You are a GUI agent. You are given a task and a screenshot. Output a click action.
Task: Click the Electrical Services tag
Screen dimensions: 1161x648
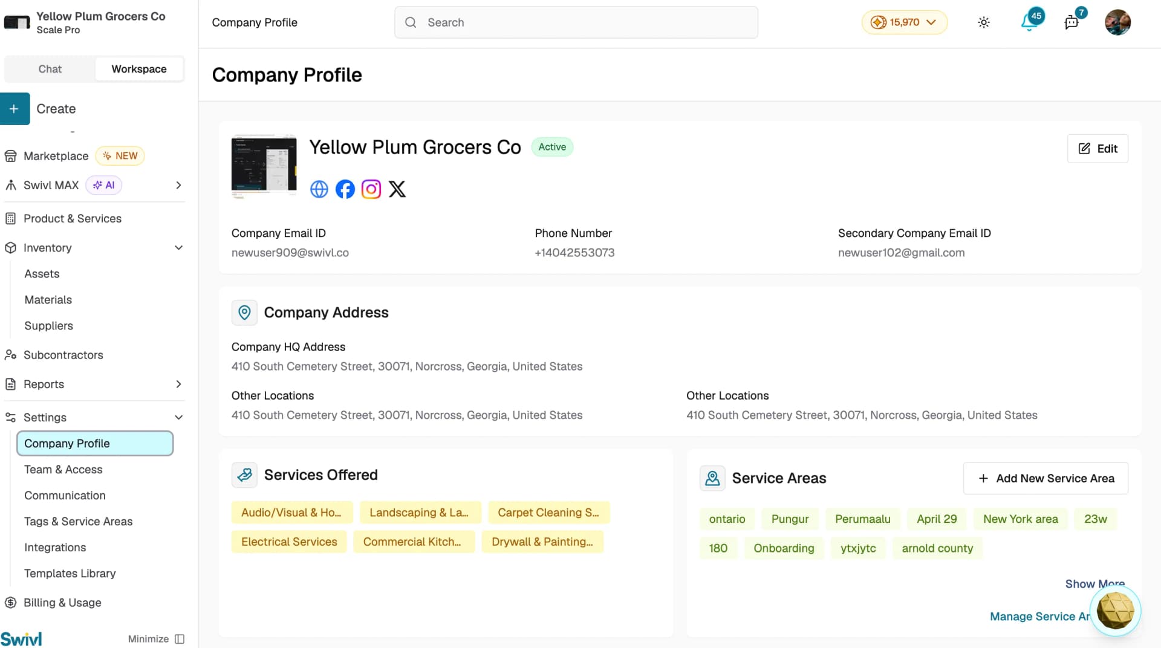[289, 542]
